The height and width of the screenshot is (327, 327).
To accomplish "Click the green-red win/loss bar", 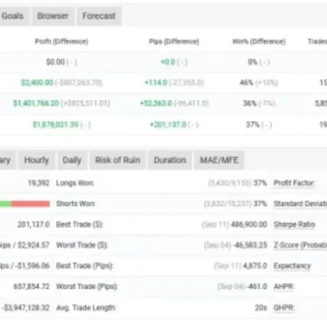I will pos(25,204).
